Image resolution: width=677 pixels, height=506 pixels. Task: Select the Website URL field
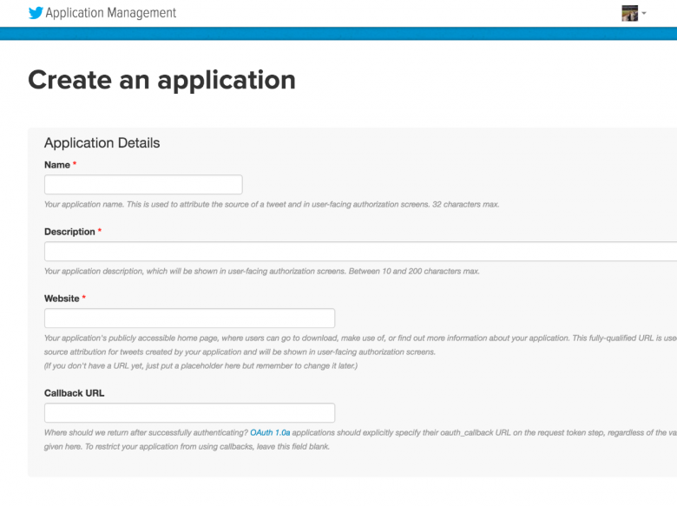(189, 319)
